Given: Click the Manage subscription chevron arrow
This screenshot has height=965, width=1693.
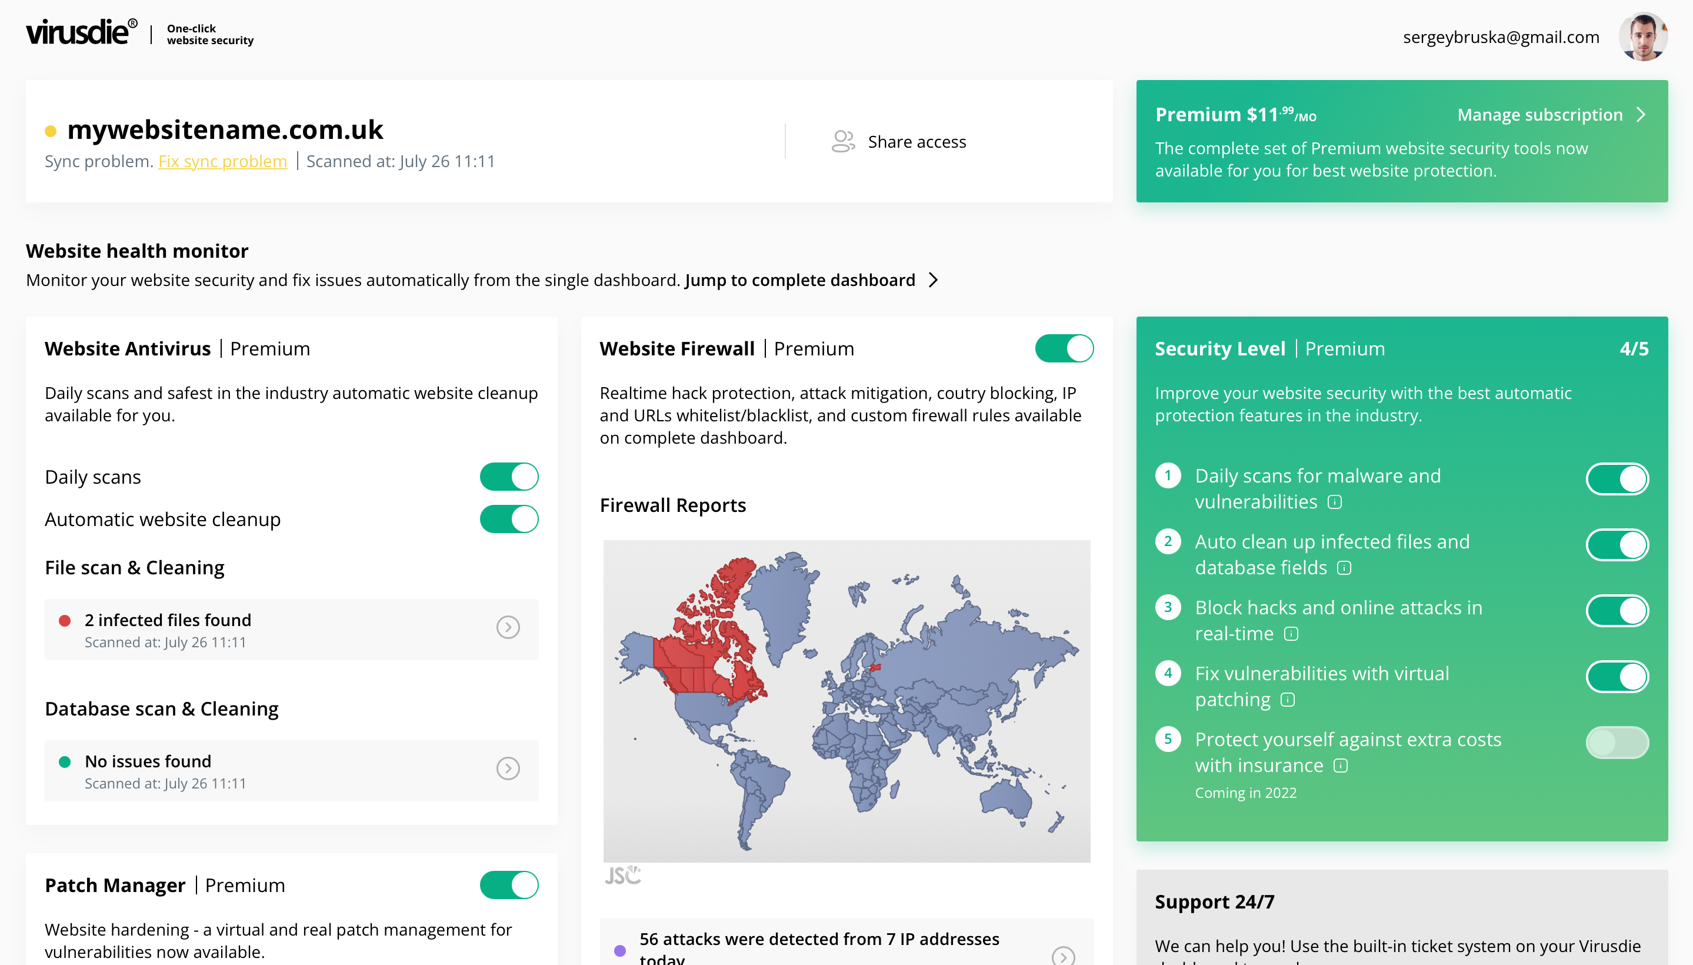Looking at the screenshot, I should [x=1641, y=115].
